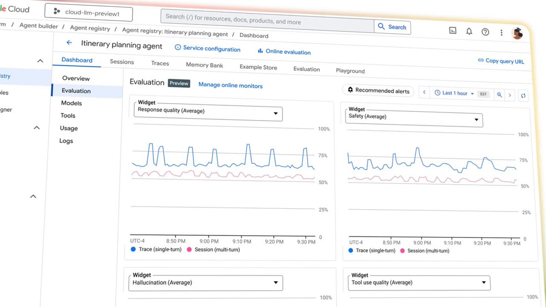The height and width of the screenshot is (307, 546).
Task: Click the link icon by Copy query URL
Action: (x=480, y=60)
